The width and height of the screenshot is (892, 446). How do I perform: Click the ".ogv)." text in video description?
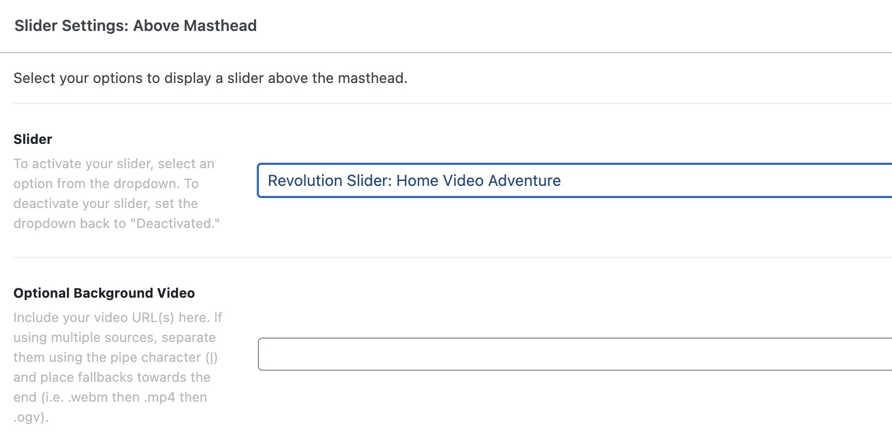(x=31, y=417)
